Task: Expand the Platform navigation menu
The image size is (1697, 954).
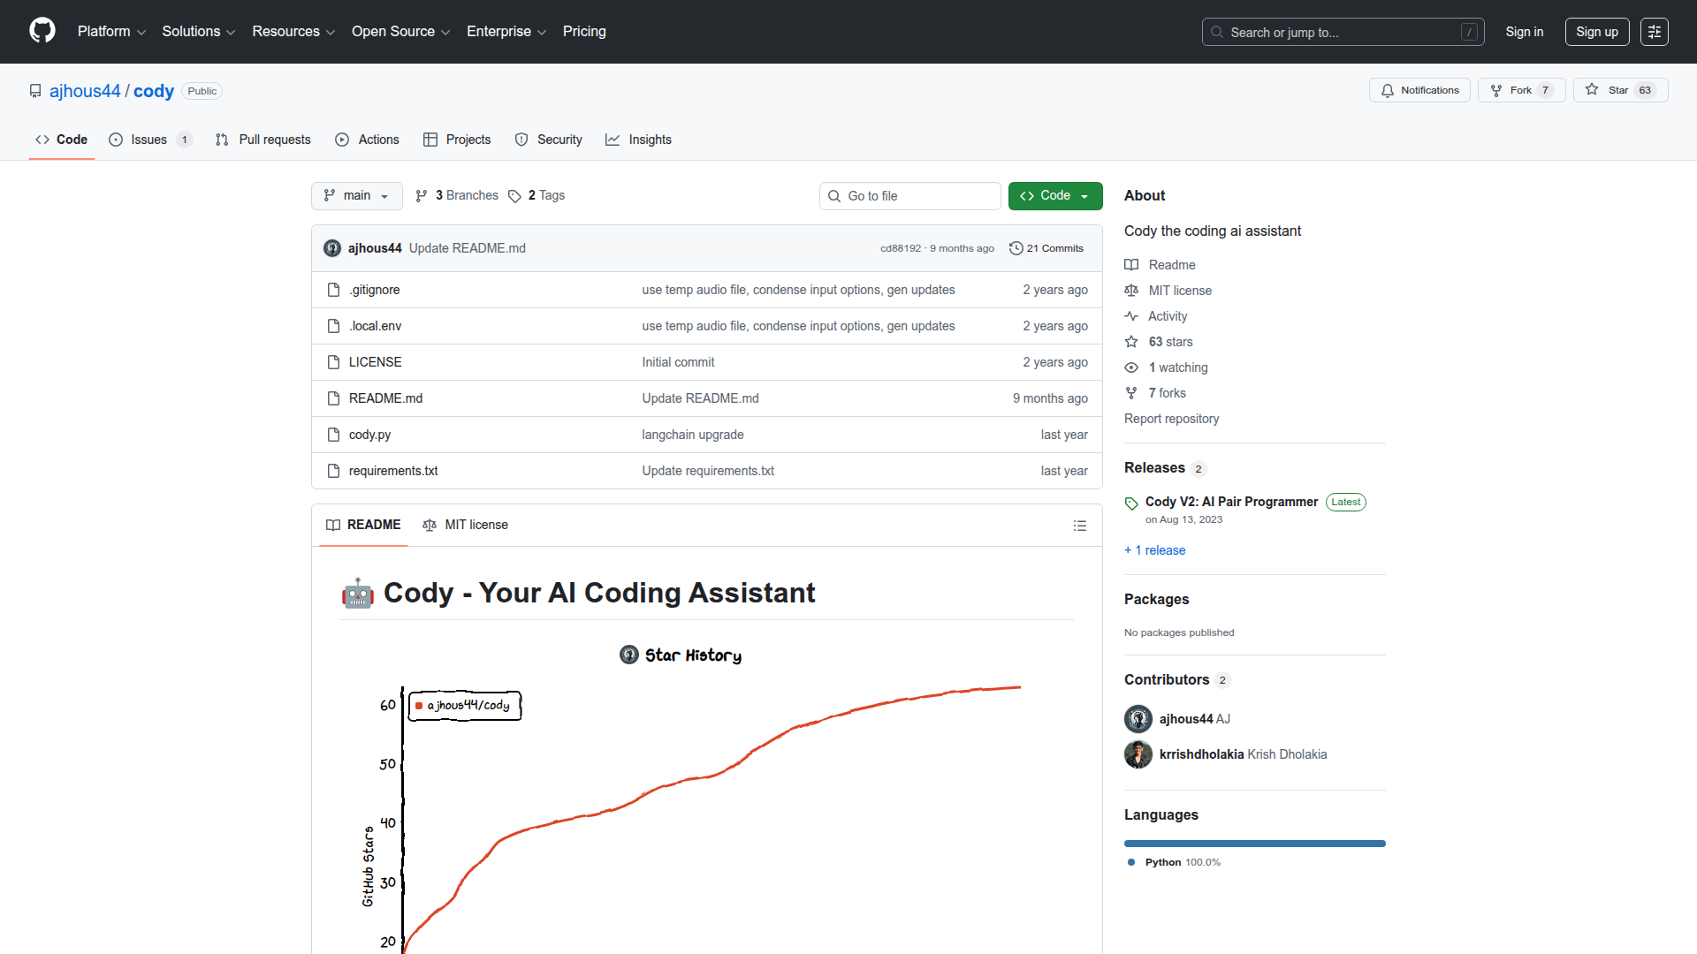Action: click(x=111, y=32)
